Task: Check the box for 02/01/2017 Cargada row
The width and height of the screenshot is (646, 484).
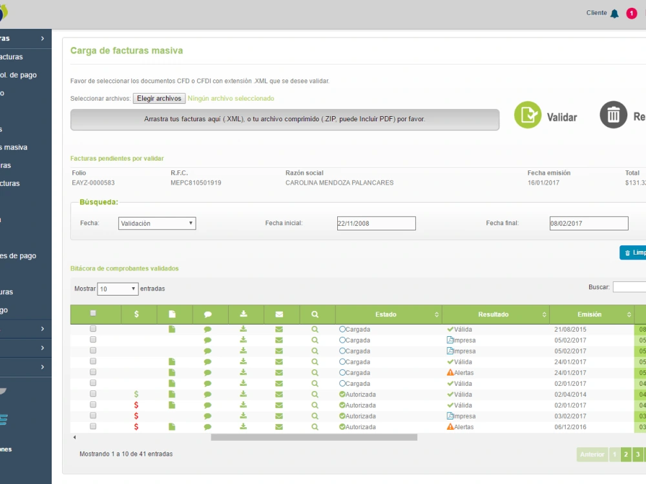Action: click(x=93, y=383)
